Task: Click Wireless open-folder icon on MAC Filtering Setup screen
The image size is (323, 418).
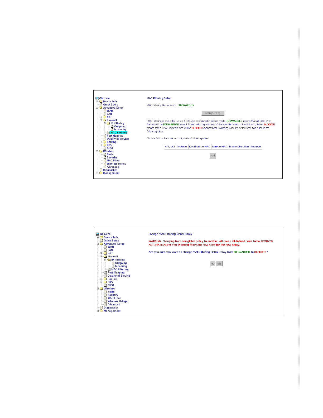Action: (x=101, y=151)
